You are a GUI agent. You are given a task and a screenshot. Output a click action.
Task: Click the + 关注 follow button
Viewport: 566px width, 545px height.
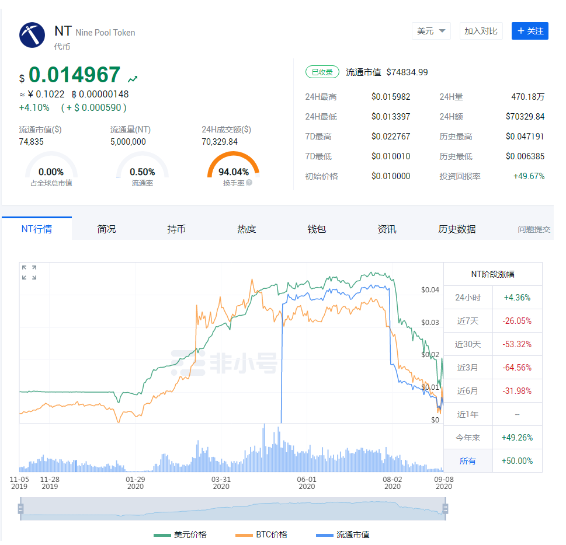point(530,31)
